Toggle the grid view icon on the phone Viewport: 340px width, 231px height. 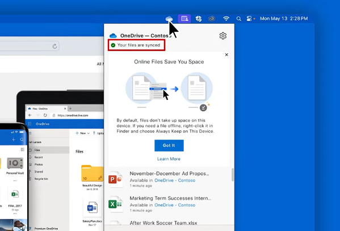click(22, 149)
